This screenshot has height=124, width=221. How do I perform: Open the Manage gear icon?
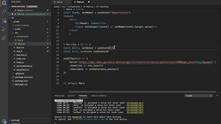[x=4, y=121]
